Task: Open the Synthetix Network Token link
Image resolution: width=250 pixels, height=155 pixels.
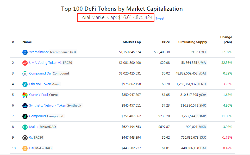Action: 48,106
